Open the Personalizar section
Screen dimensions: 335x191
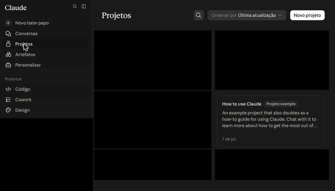point(28,65)
